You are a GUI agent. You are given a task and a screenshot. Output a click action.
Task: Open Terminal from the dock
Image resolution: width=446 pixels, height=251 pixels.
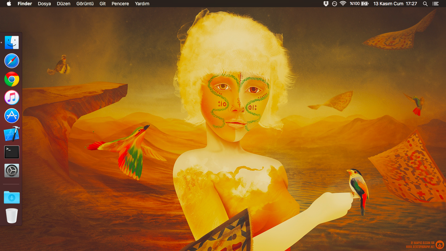[12, 152]
